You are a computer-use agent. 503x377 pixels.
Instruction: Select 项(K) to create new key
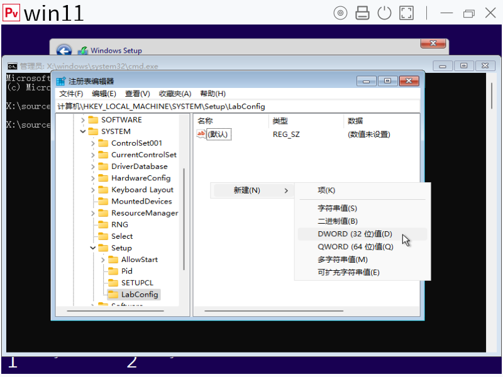coord(363,190)
